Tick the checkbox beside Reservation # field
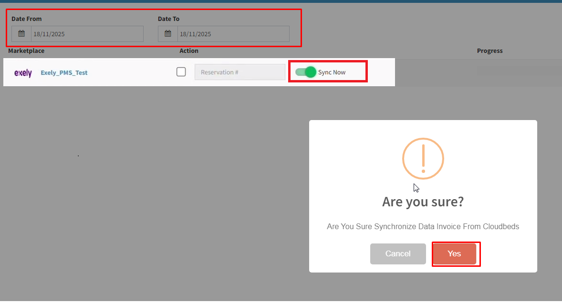Image resolution: width=562 pixels, height=303 pixels. (181, 72)
